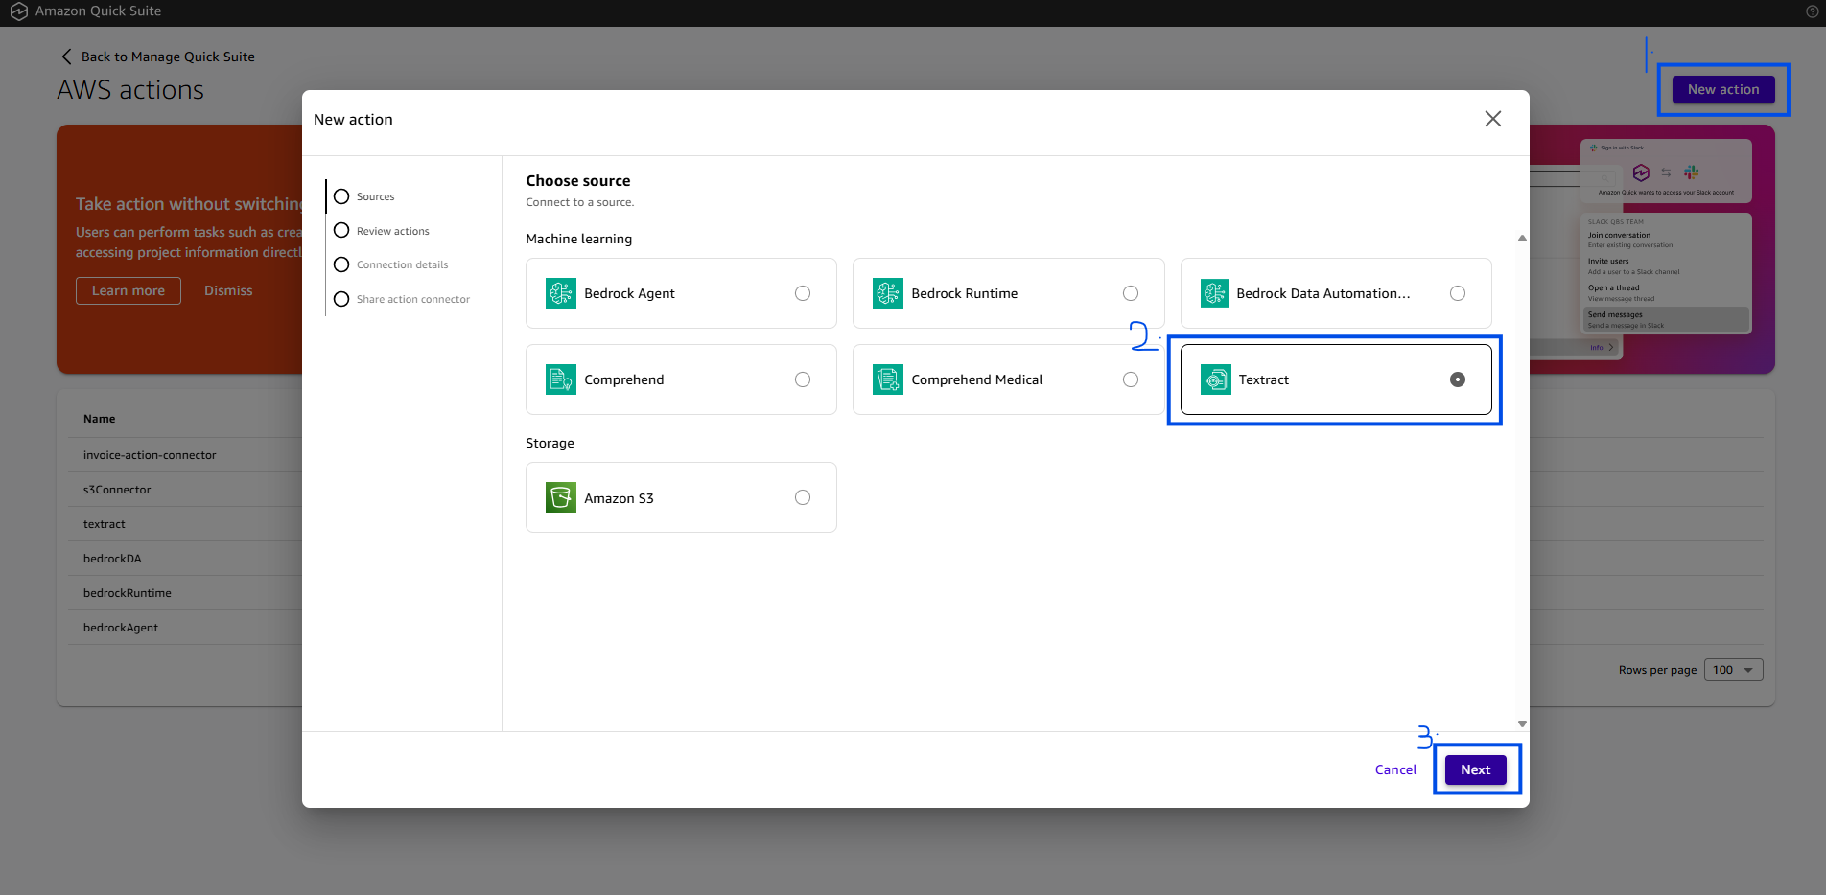Select the Bedrock Runtime radio button
This screenshot has width=1826, height=895.
click(x=1131, y=293)
